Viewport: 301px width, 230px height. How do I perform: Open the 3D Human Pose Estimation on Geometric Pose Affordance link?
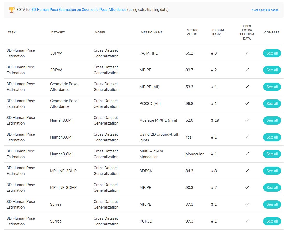79,10
